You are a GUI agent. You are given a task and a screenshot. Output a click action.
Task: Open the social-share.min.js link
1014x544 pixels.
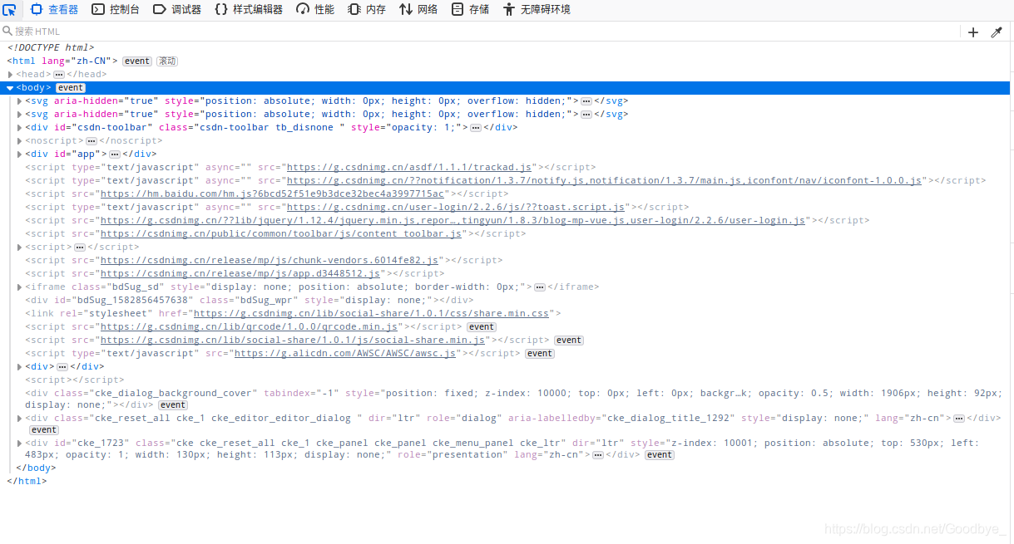(x=293, y=341)
